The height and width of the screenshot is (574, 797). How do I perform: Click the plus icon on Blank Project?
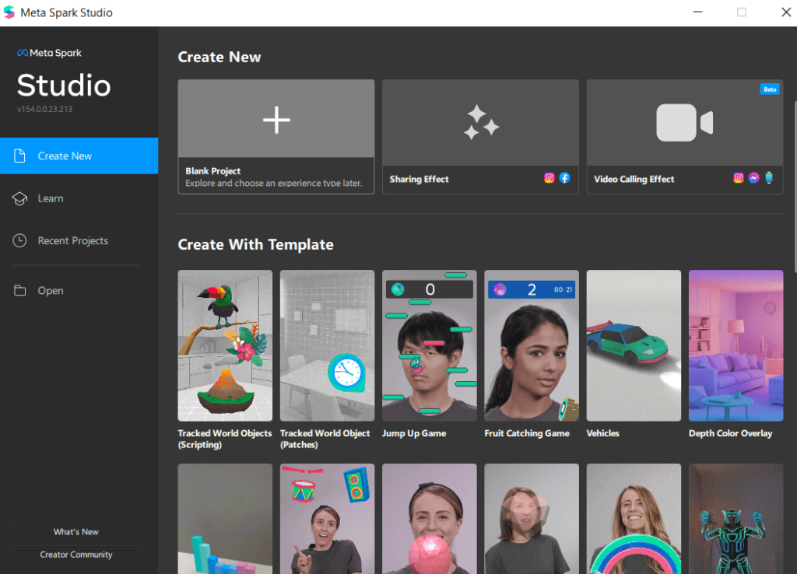(x=276, y=121)
